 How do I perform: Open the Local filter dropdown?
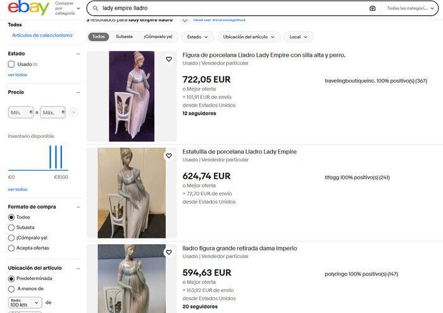point(298,37)
